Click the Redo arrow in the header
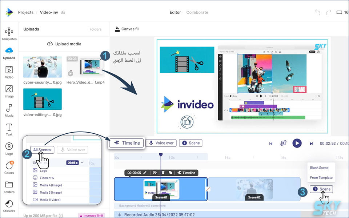Image resolution: width=349 pixels, height=218 pixels. [x=329, y=12]
